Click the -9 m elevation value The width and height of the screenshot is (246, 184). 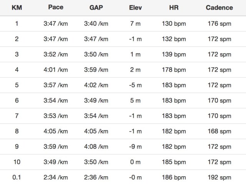135,147
